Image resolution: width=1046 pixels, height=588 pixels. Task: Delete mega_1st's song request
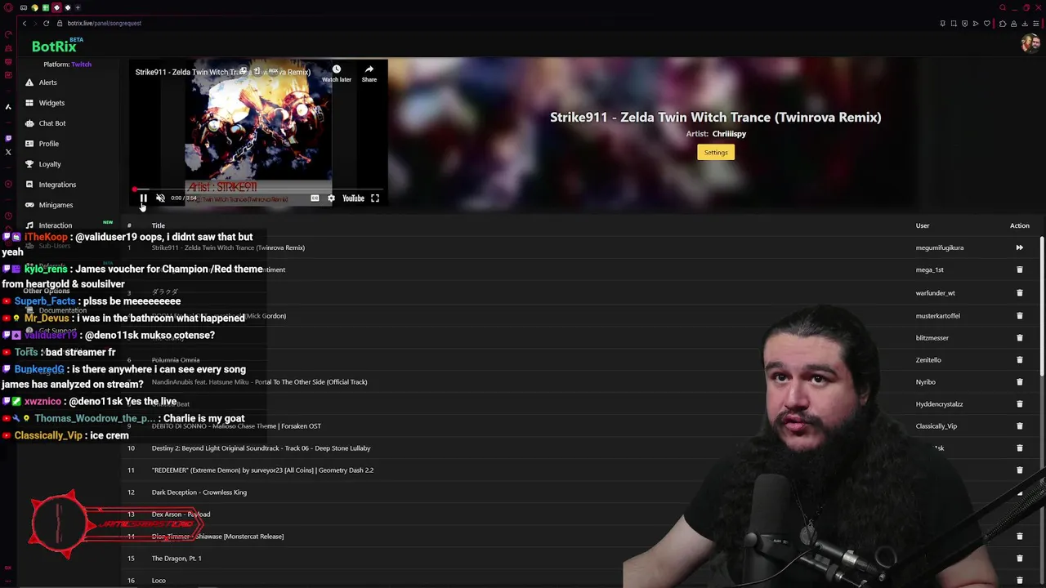tap(1019, 269)
